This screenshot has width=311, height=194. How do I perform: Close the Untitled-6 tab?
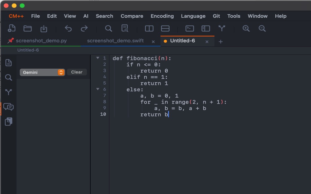coord(207,41)
